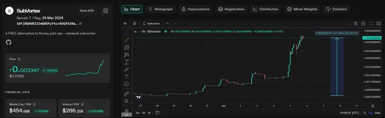The width and height of the screenshot is (385, 118).
Task: Click the TradingView logo
Action: [x=138, y=97]
